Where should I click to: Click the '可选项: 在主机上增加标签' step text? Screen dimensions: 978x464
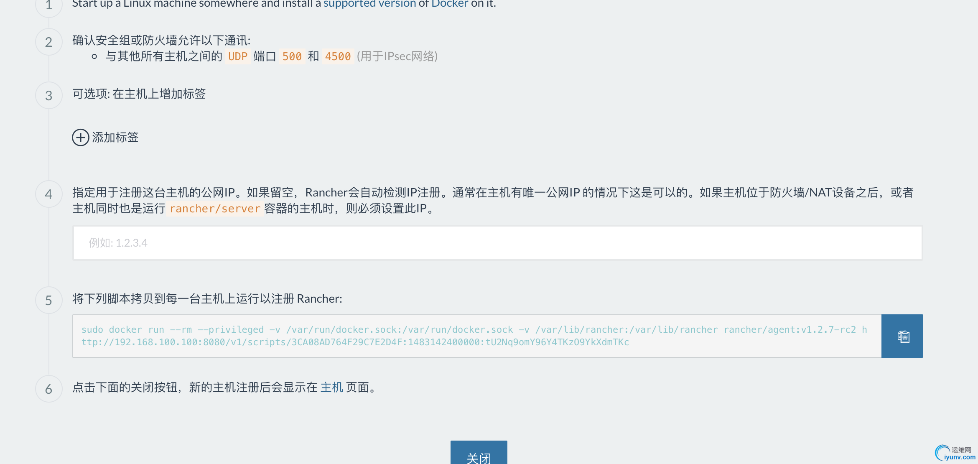coord(139,94)
